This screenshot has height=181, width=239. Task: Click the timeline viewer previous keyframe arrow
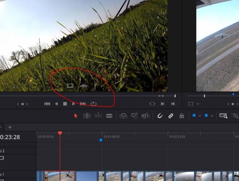[228, 104]
